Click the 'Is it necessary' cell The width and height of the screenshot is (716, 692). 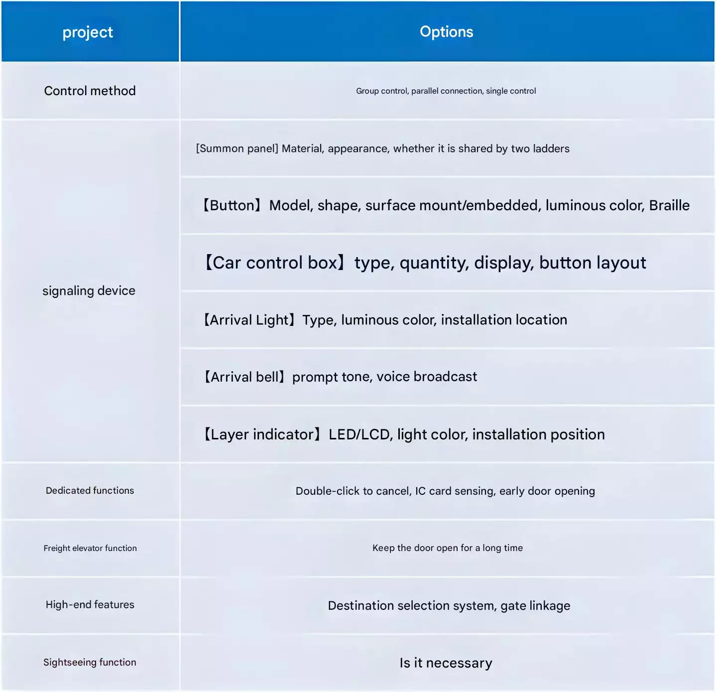pyautogui.click(x=447, y=663)
